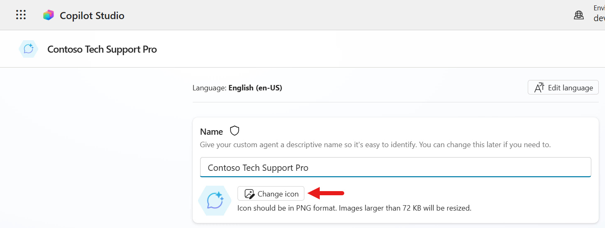This screenshot has height=228, width=605.
Task: Click the Name section heading
Action: [211, 132]
